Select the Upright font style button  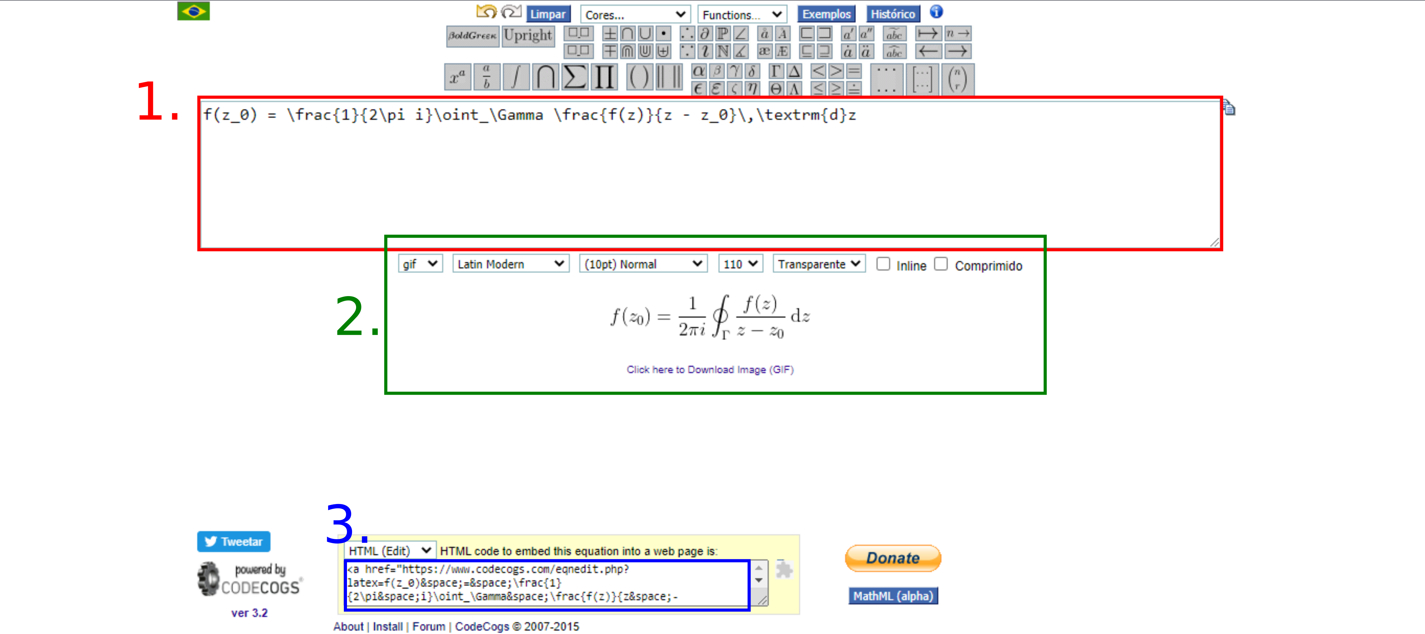coord(528,36)
